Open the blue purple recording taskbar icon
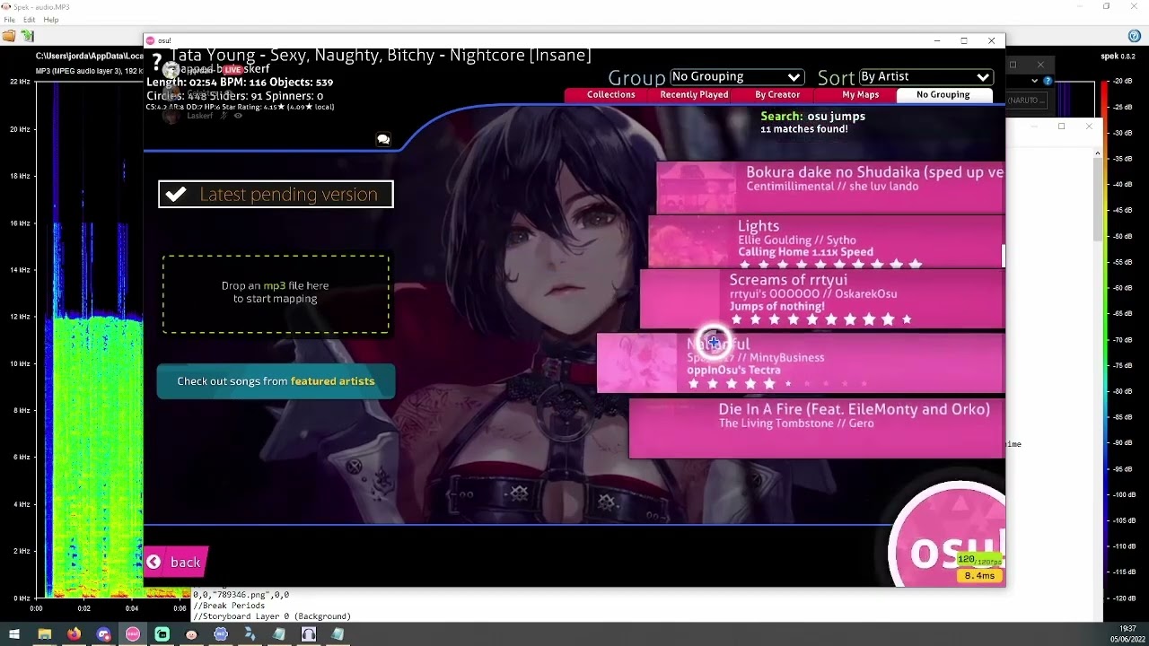1149x646 pixels. (103, 634)
